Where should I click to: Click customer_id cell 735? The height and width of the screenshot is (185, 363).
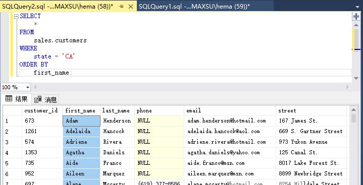click(42, 163)
